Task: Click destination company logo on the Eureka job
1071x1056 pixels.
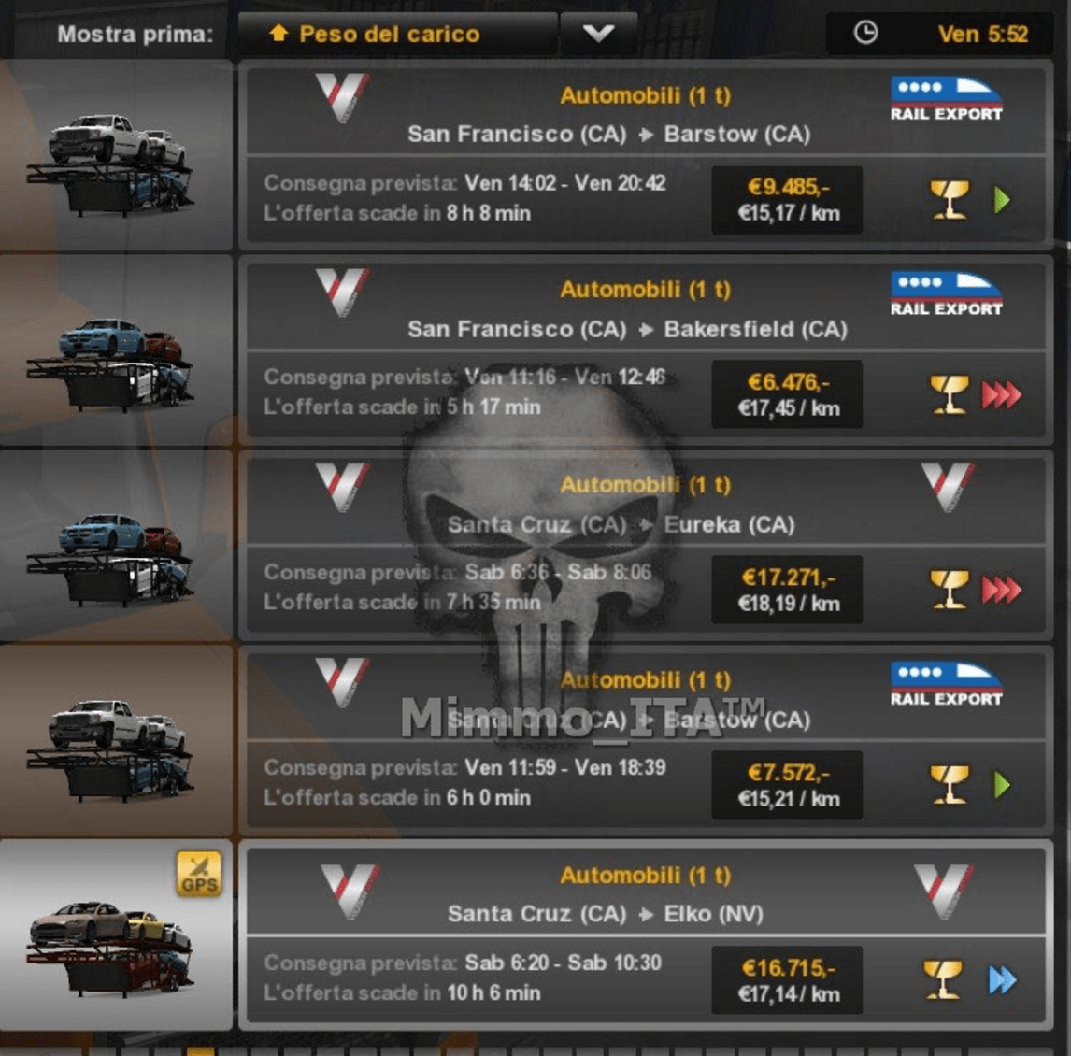Action: coord(948,486)
